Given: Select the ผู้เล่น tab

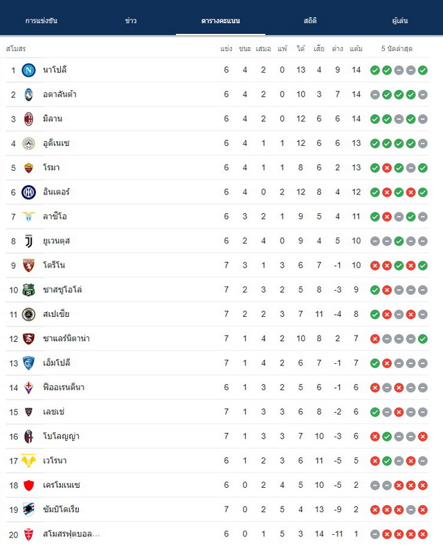Looking at the screenshot, I should tap(399, 21).
